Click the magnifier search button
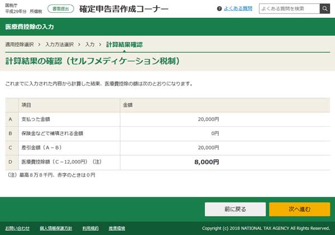The width and height of the screenshot is (335, 235). point(324,8)
